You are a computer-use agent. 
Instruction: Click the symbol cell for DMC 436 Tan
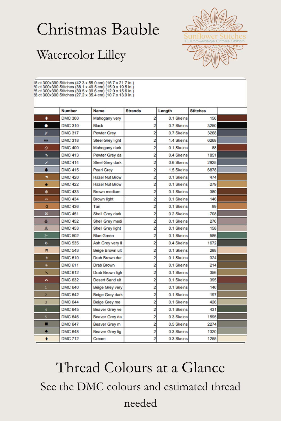click(x=47, y=206)
